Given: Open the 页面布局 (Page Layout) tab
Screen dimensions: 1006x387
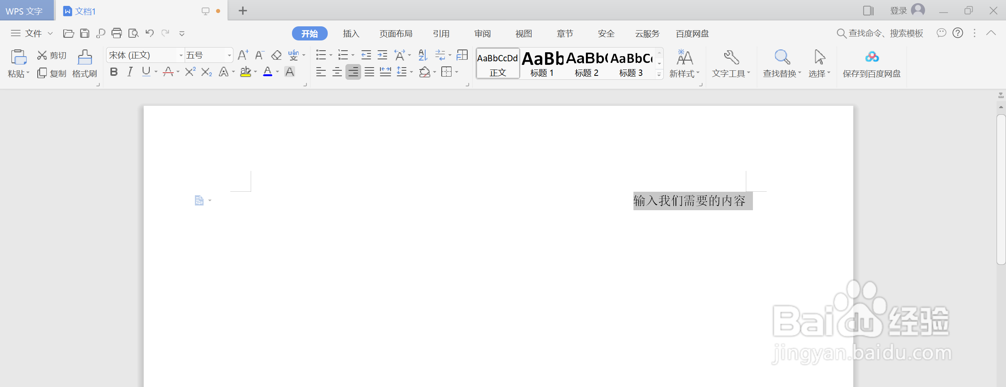Looking at the screenshot, I should (x=396, y=33).
